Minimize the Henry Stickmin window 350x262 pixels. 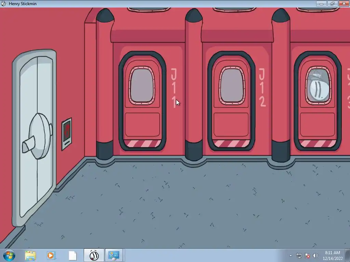321,3
